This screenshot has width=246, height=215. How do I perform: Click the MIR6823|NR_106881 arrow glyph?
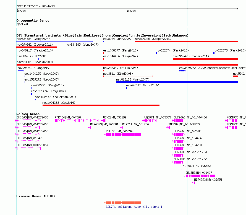(x=90, y=128)
